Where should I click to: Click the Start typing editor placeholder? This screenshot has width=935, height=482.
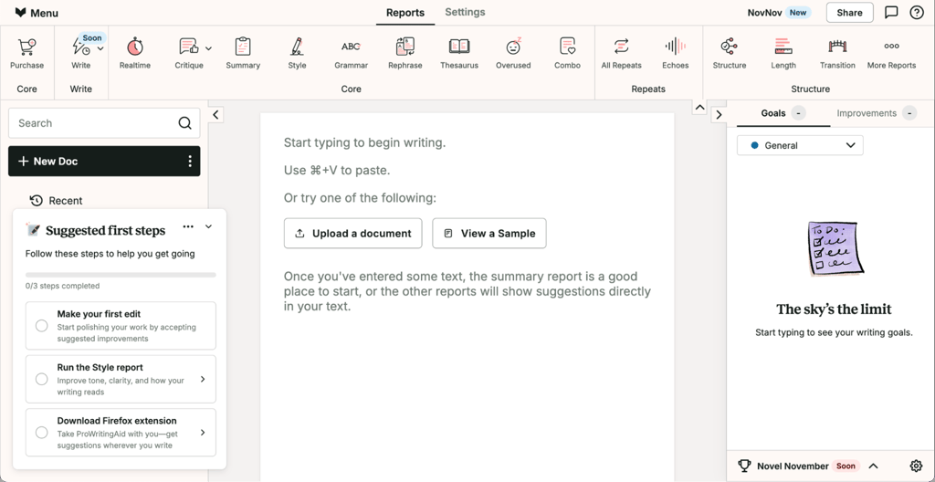click(364, 143)
